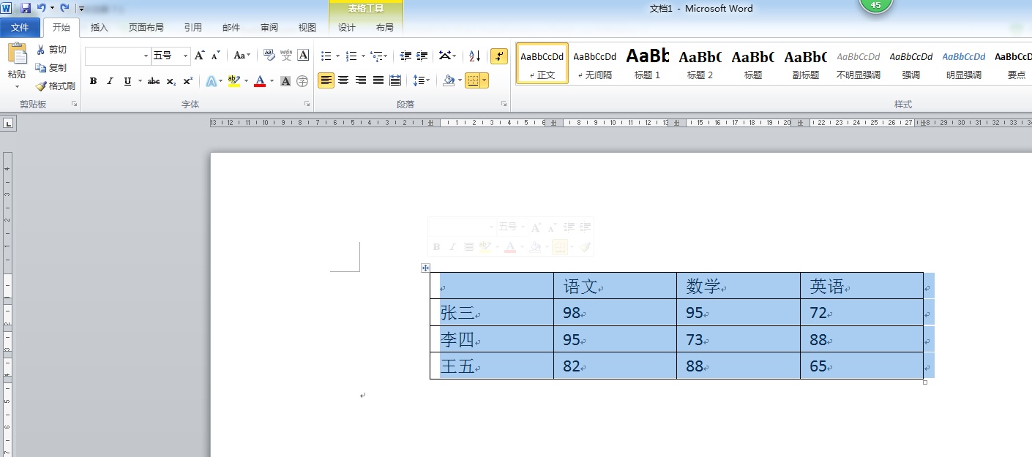The width and height of the screenshot is (1032, 457).
Task: Expand the borders dropdown arrow
Action: (484, 80)
